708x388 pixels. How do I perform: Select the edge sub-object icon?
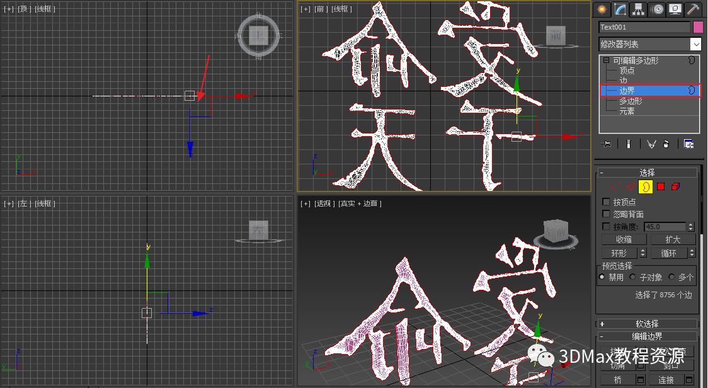631,186
